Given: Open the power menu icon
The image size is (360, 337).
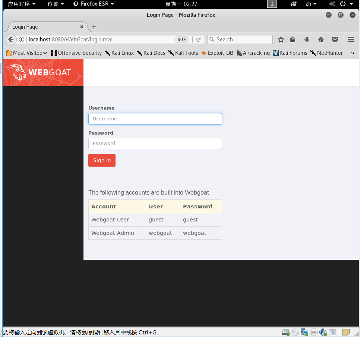Looking at the screenshot, I should click(343, 4).
